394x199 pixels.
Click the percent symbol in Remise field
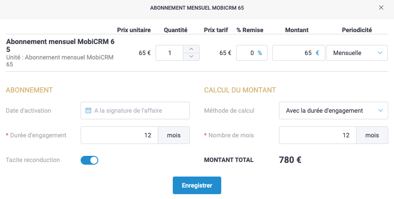point(260,53)
